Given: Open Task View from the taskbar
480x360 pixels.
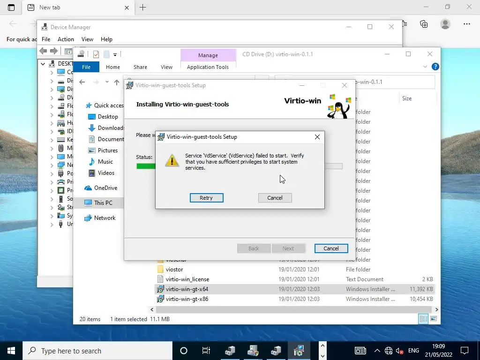Looking at the screenshot, I should [x=206, y=351].
